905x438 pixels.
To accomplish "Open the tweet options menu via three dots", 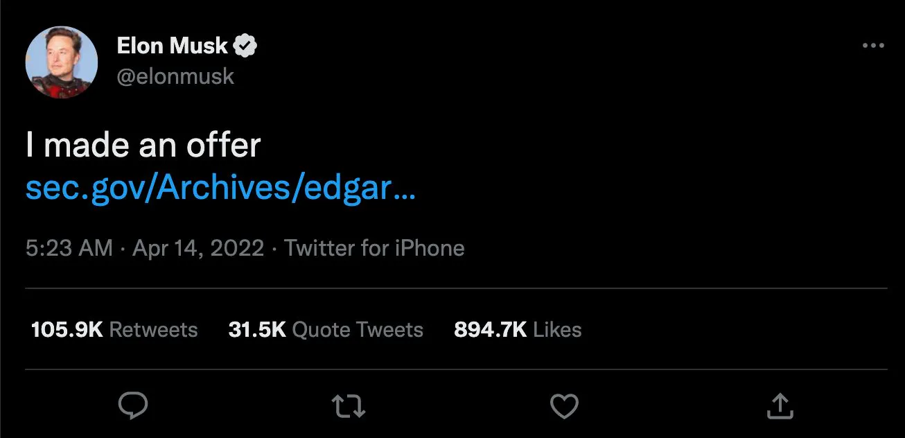I will 872,44.
